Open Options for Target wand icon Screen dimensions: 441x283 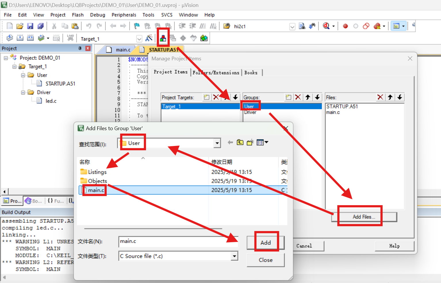[149, 38]
